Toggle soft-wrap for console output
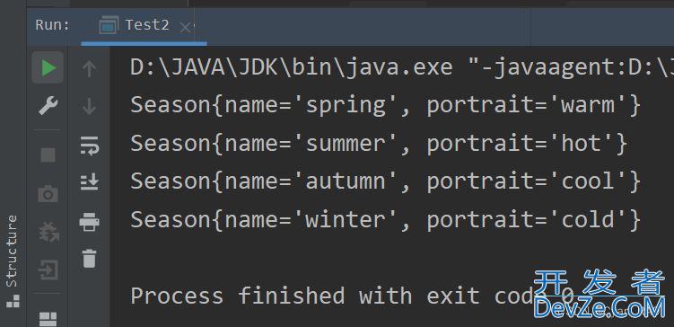This screenshot has height=327, width=674. click(x=90, y=145)
